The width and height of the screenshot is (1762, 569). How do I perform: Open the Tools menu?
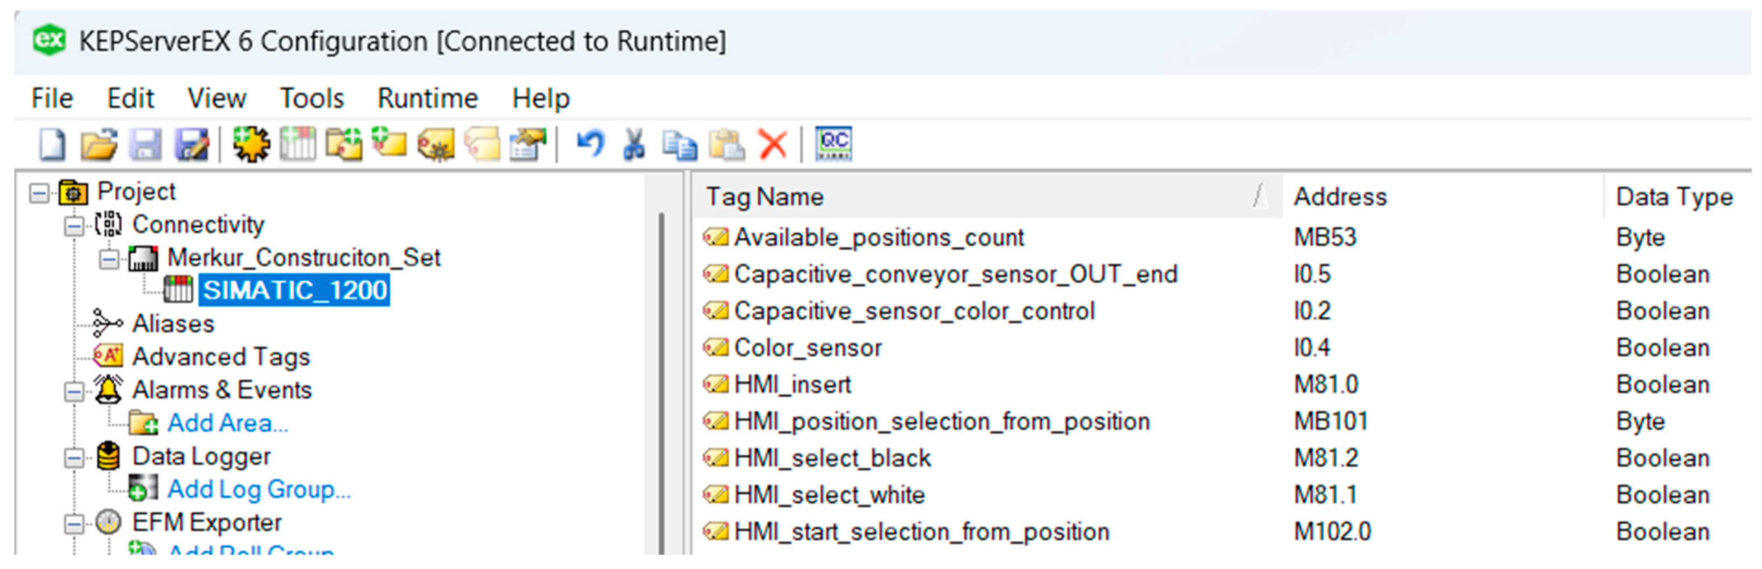point(312,98)
